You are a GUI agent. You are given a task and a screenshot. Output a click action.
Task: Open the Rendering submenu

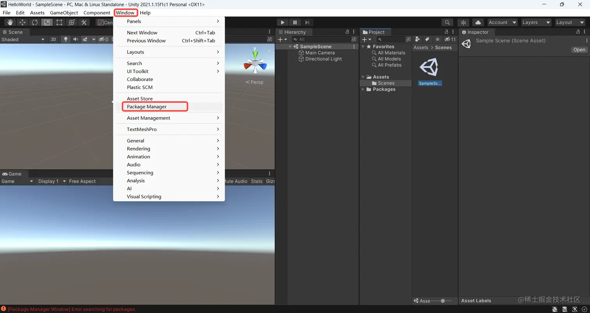[169, 149]
